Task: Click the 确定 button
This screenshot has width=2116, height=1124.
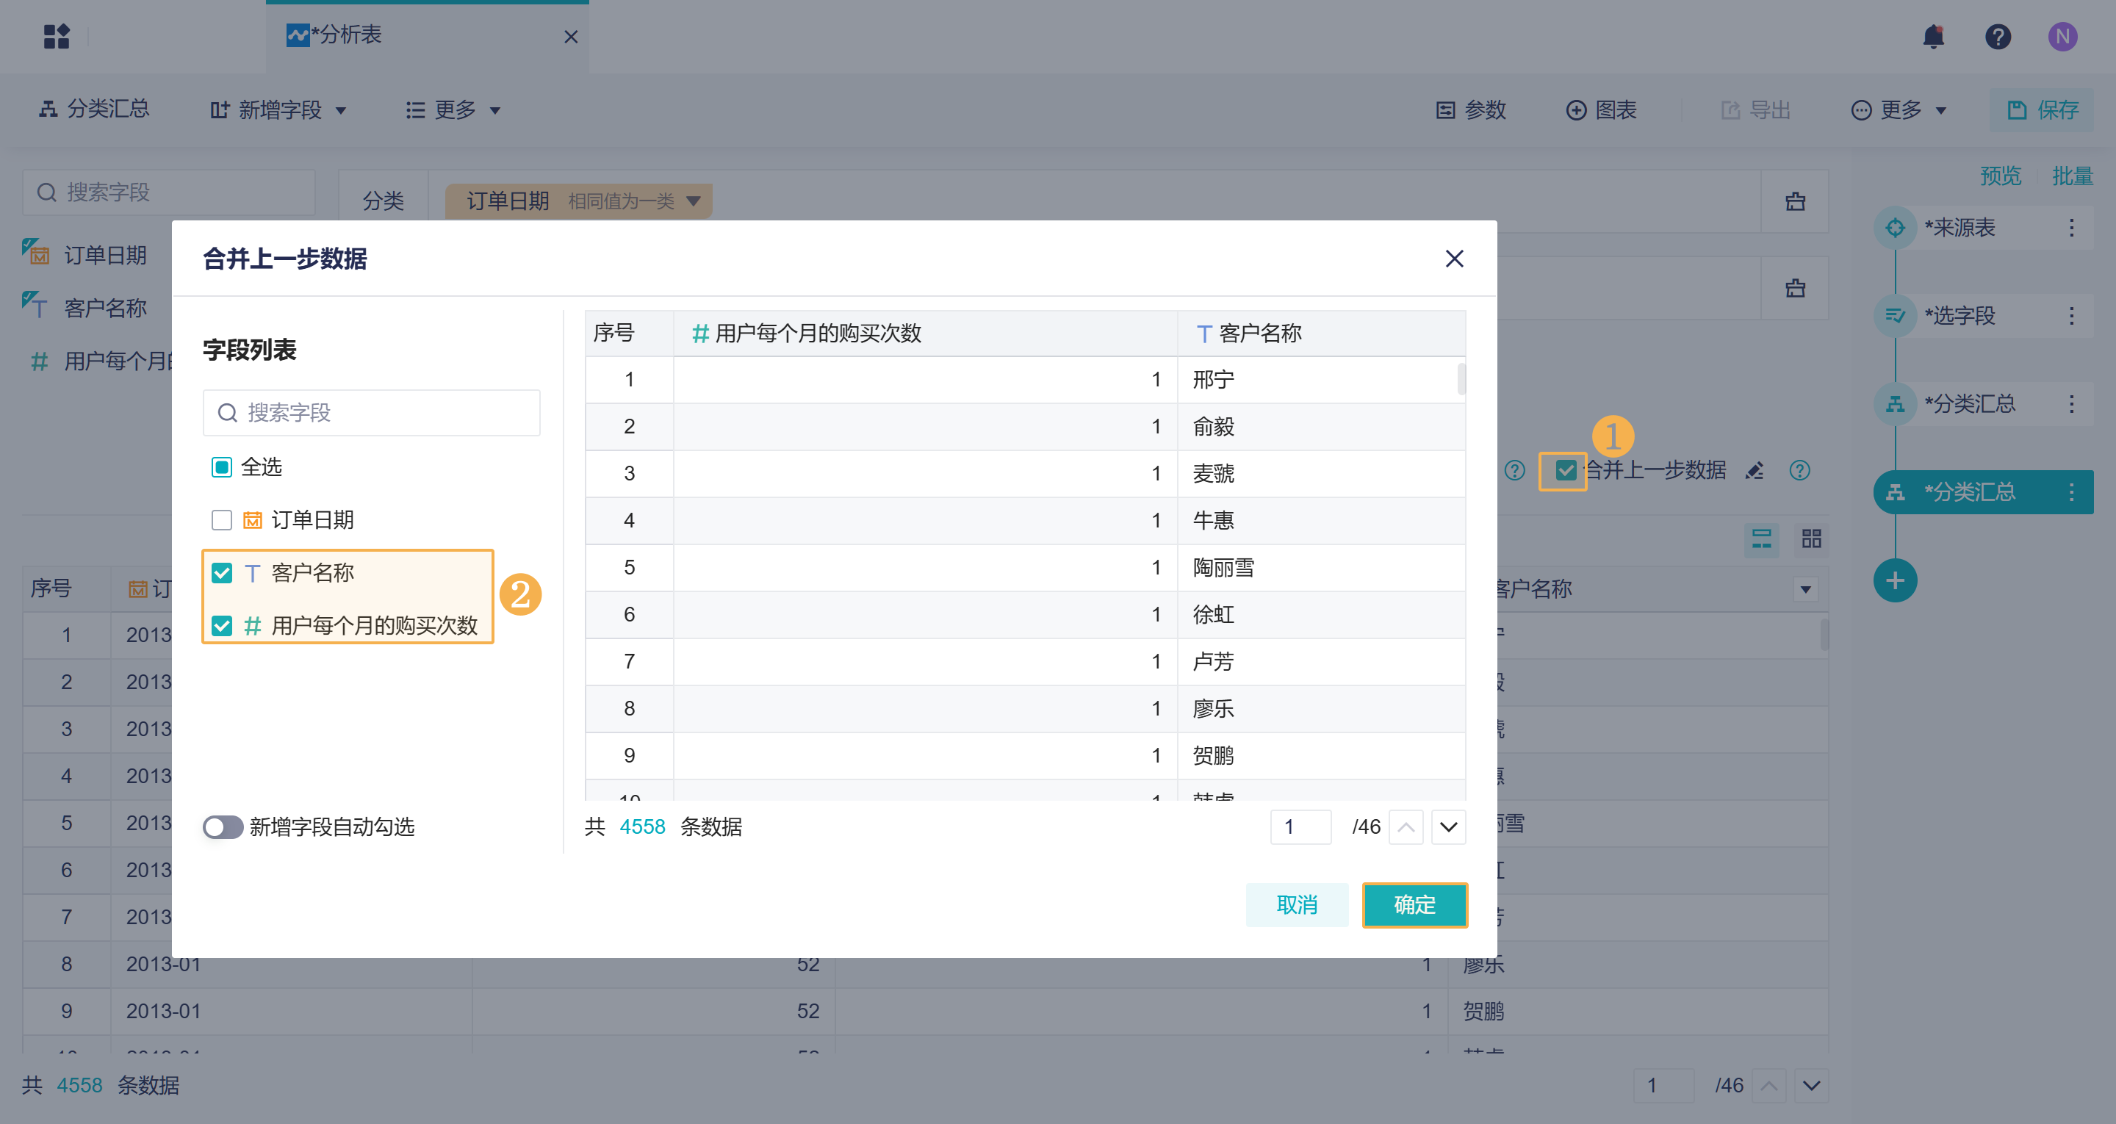Action: pyautogui.click(x=1414, y=904)
